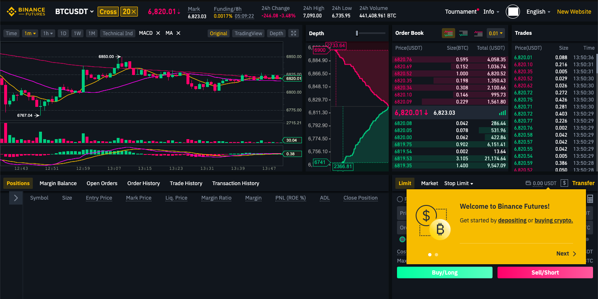This screenshot has width=598, height=299.
Task: Open the Positions tab
Action: [x=18, y=183]
